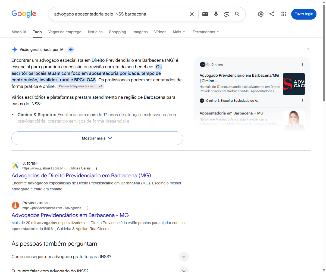Expand AI overview with 'Mostrar mais'
This screenshot has height=272, width=326.
pos(97,138)
